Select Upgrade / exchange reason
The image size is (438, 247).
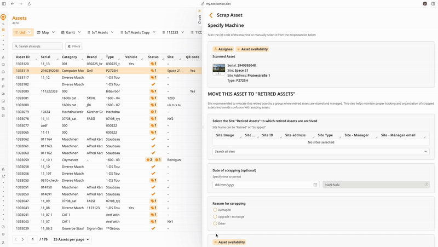(215, 216)
